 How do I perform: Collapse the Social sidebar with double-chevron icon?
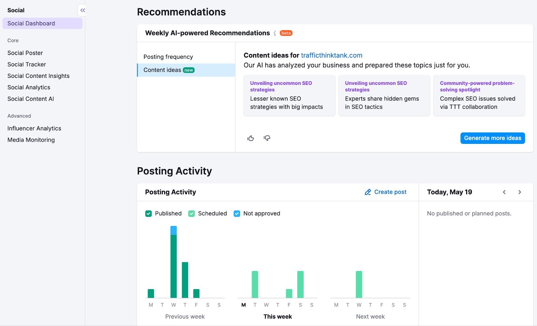click(x=82, y=10)
